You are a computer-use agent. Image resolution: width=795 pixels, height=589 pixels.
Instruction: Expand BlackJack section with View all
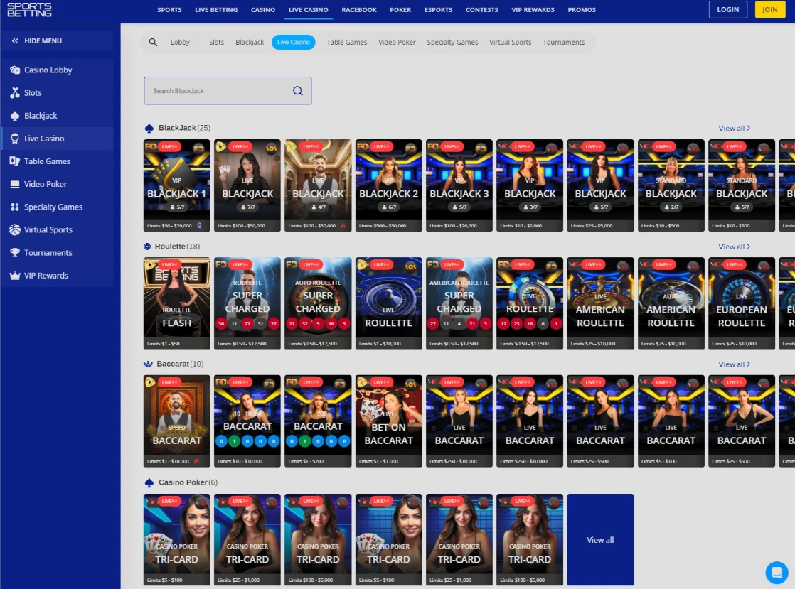pyautogui.click(x=734, y=129)
